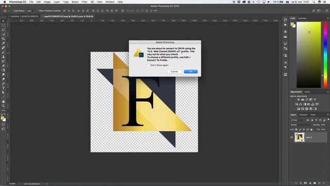Open the Image menu
This screenshot has height=186, width=330.
[x=47, y=2]
